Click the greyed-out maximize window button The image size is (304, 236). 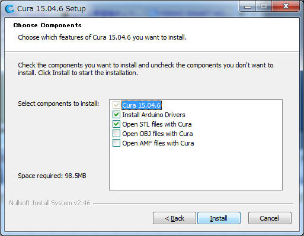click(264, 7)
